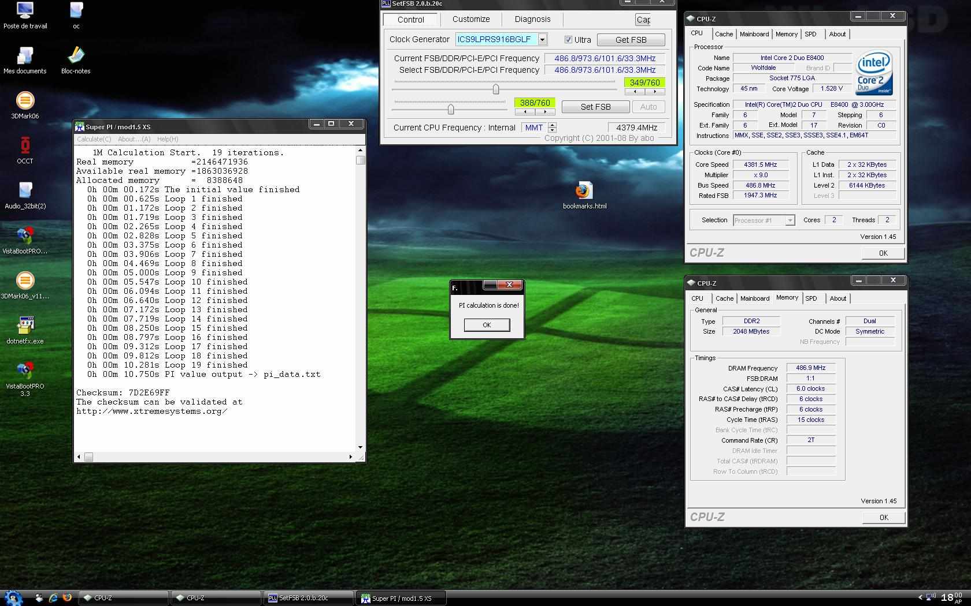Select SetFSB Control tab
This screenshot has width=971, height=606.
[411, 20]
